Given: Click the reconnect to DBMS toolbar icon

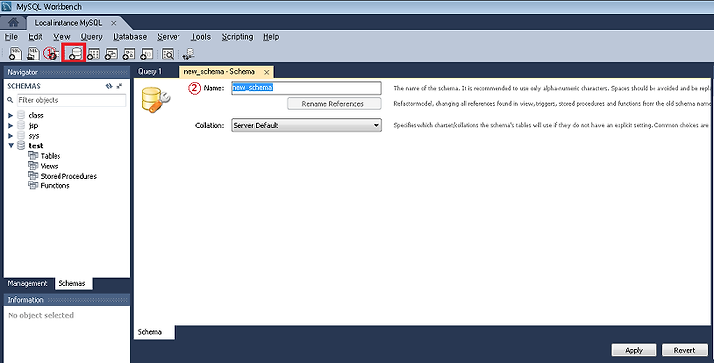Looking at the screenshot, I should tap(189, 54).
